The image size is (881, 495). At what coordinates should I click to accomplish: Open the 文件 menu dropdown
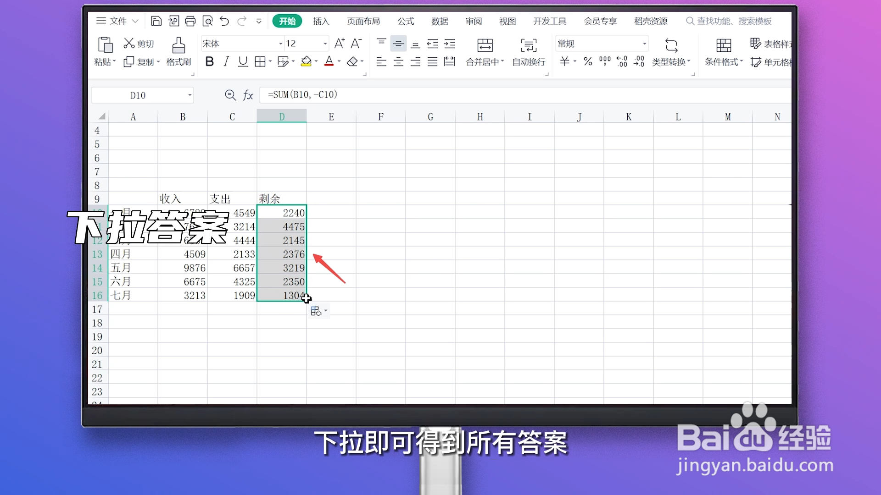[x=118, y=21]
